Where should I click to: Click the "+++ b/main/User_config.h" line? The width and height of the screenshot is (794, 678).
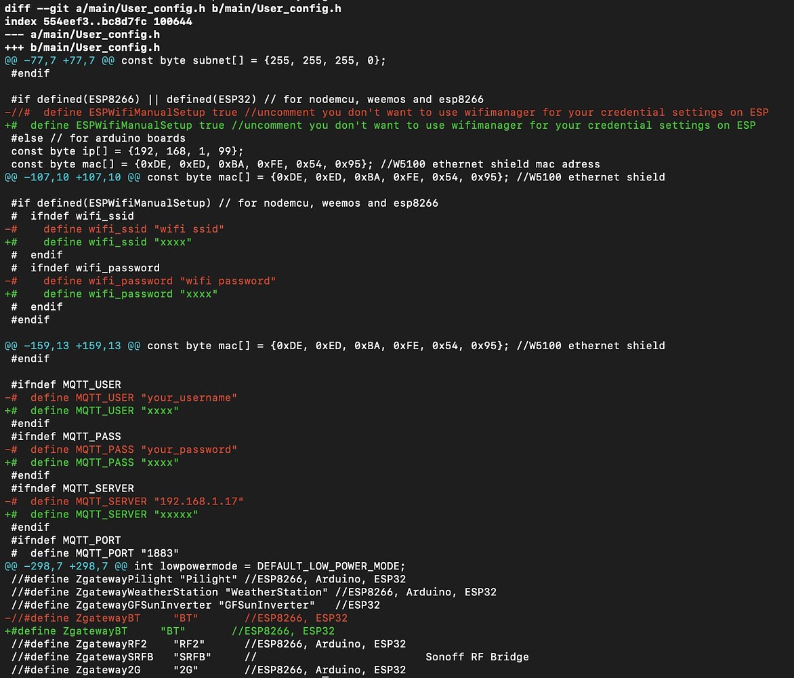click(x=82, y=47)
